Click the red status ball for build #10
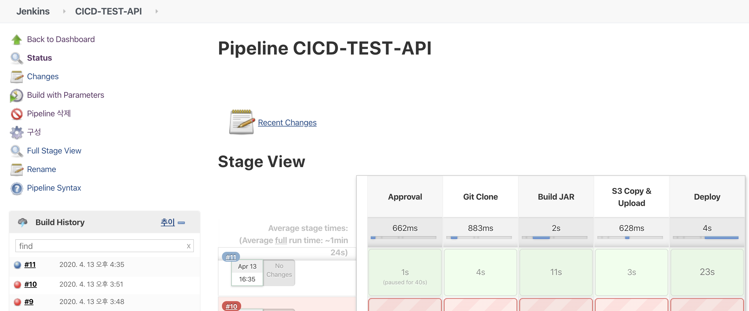The image size is (749, 311). [17, 284]
